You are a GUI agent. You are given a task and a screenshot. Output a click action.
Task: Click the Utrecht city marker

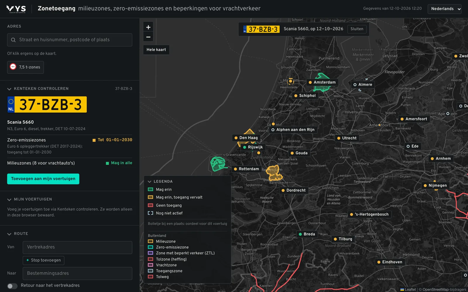pos(347,138)
